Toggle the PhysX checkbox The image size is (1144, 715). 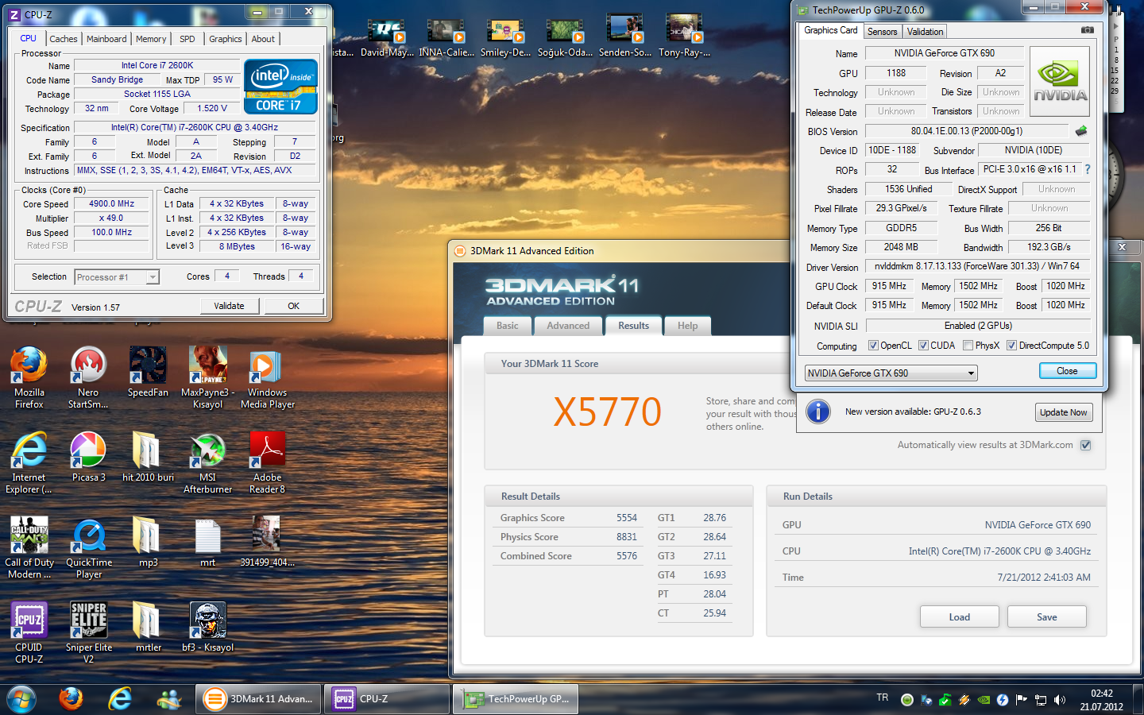click(x=968, y=346)
